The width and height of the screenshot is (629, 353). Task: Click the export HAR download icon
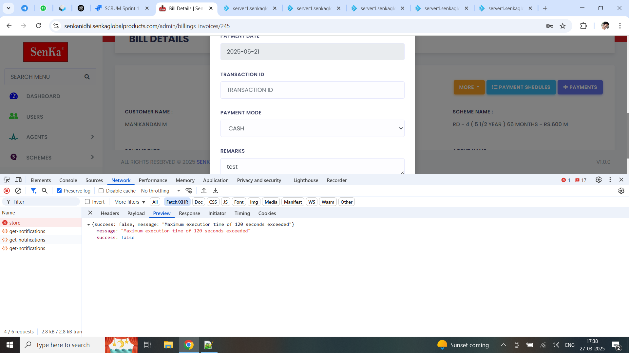pyautogui.click(x=215, y=191)
